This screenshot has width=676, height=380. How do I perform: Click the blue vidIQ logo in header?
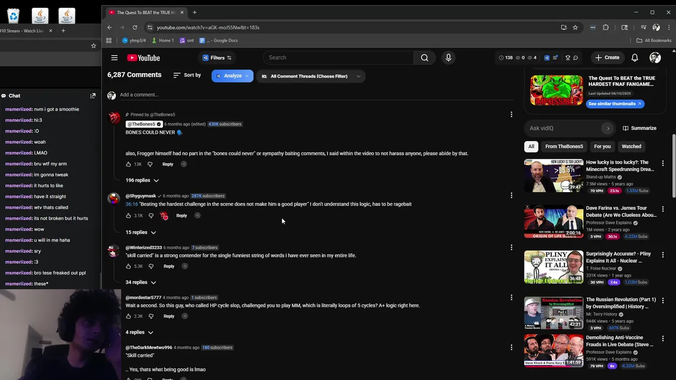(x=547, y=58)
